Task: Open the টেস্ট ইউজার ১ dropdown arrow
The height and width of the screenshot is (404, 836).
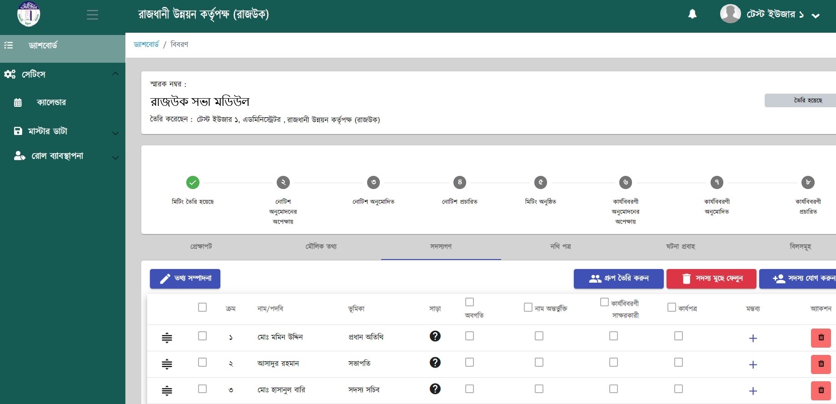Action: (816, 16)
